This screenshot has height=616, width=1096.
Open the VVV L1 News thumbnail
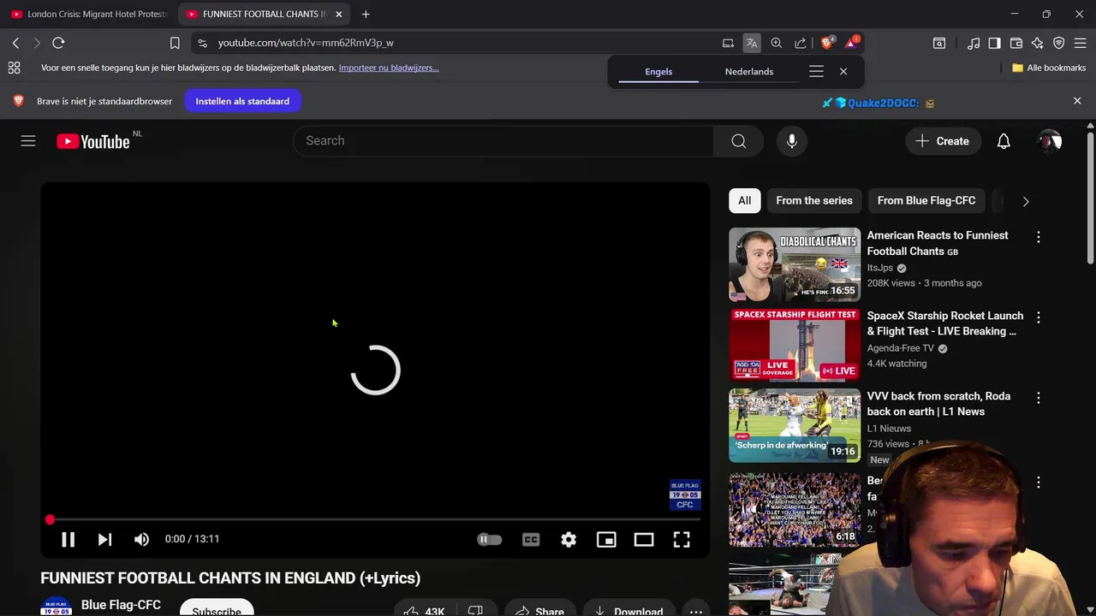[795, 425]
